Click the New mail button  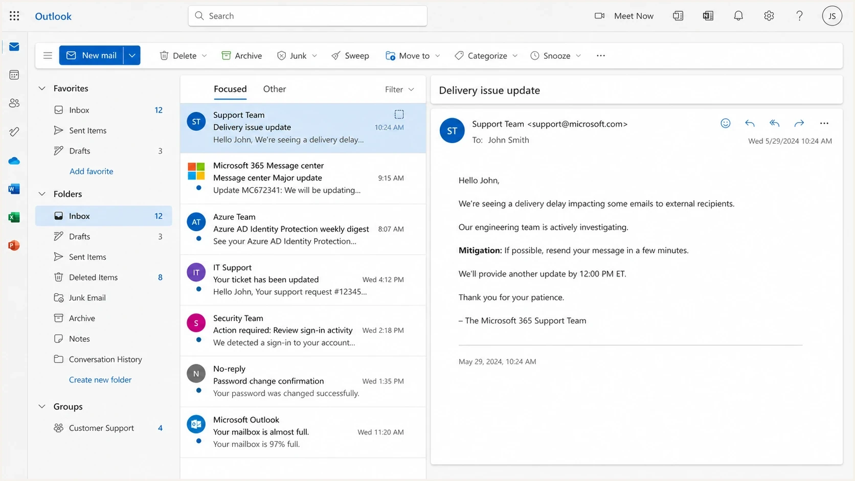point(92,55)
